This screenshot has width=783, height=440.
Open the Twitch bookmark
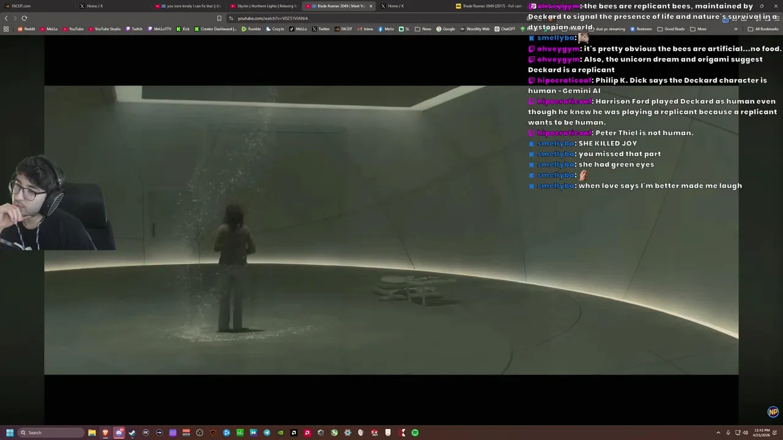coord(134,29)
